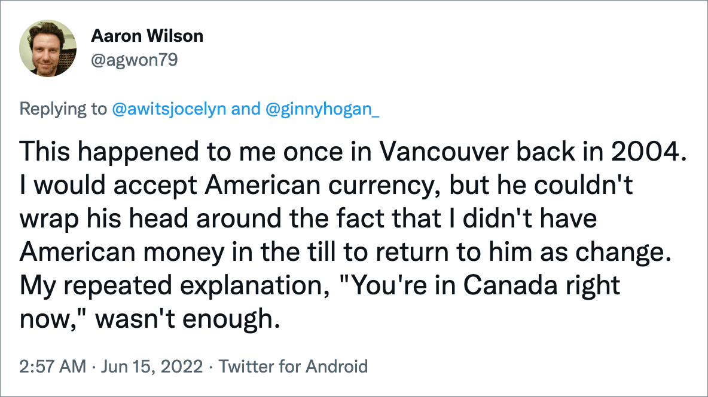Click the word "Canada" in the tweet

click(510, 286)
